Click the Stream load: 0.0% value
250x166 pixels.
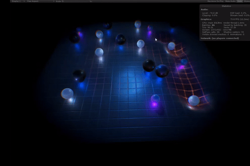point(240,15)
